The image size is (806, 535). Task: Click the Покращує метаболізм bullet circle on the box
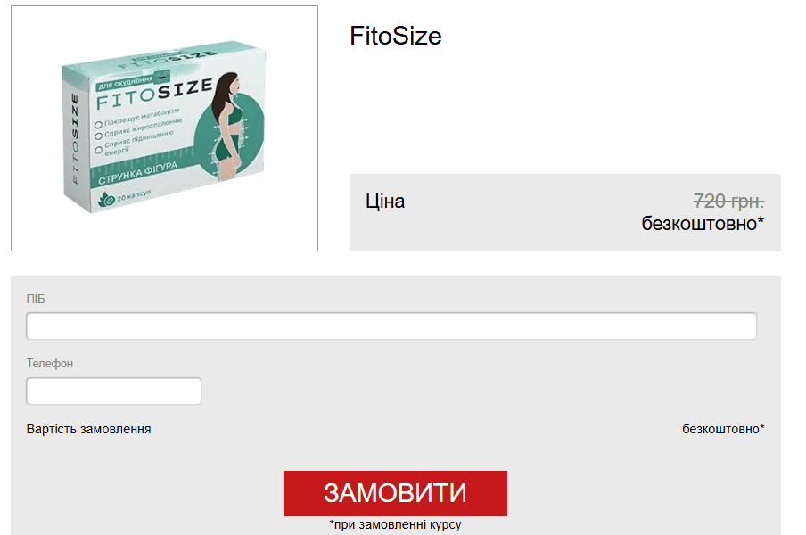pyautogui.click(x=98, y=125)
